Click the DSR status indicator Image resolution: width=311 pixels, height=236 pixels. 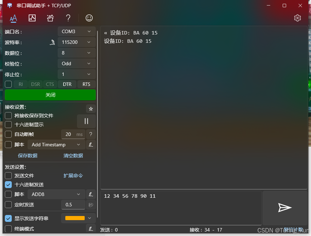(x=36, y=84)
